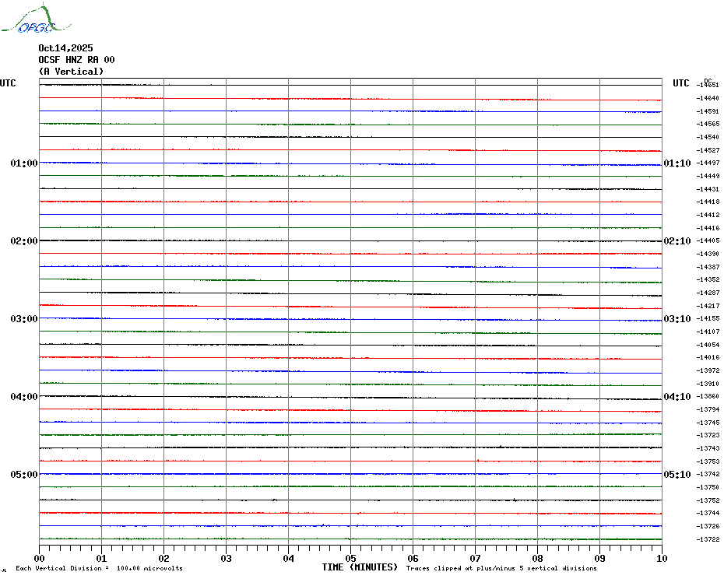Click the (A Vertical) component label

click(x=71, y=72)
